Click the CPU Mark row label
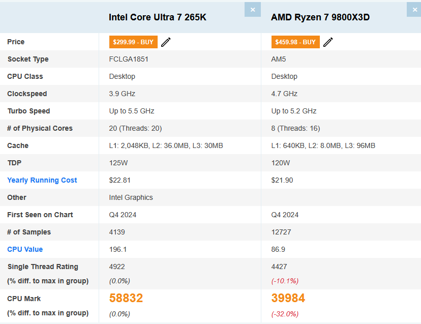Image resolution: width=421 pixels, height=324 pixels. coord(24,299)
